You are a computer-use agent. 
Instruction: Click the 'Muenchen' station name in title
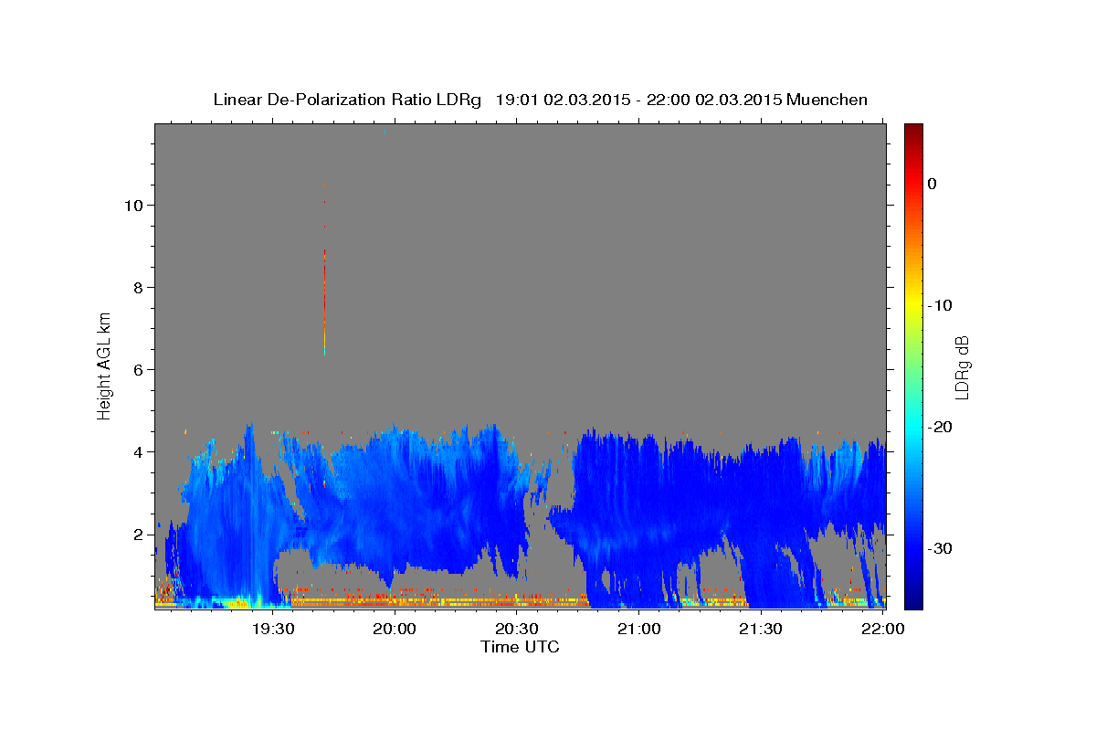coord(827,100)
